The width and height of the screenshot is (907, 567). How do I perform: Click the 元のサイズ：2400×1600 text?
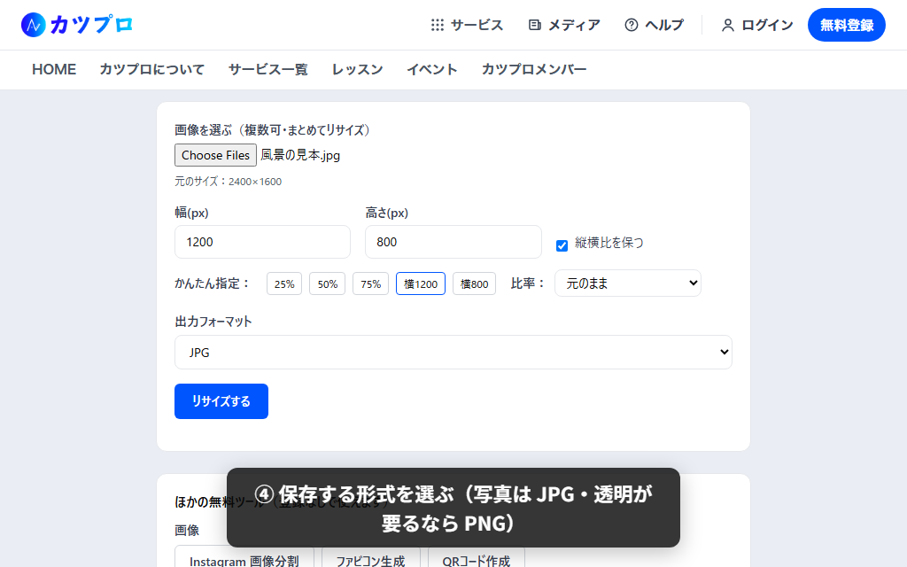pyautogui.click(x=228, y=181)
